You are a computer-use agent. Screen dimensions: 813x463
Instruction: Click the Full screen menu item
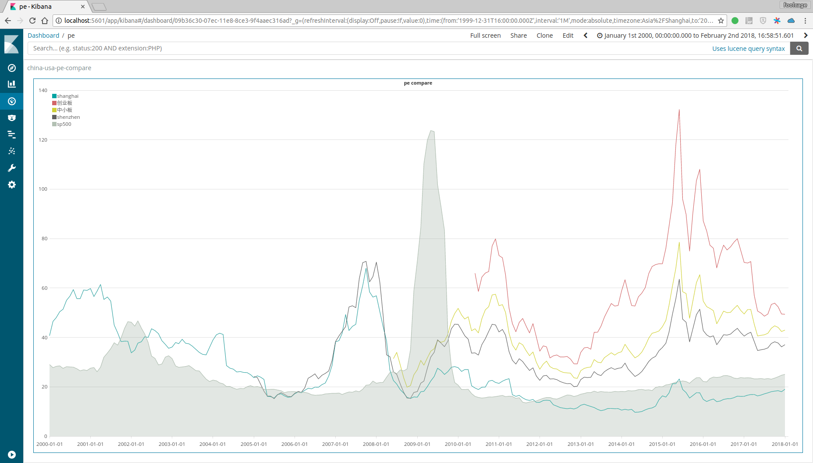click(485, 36)
